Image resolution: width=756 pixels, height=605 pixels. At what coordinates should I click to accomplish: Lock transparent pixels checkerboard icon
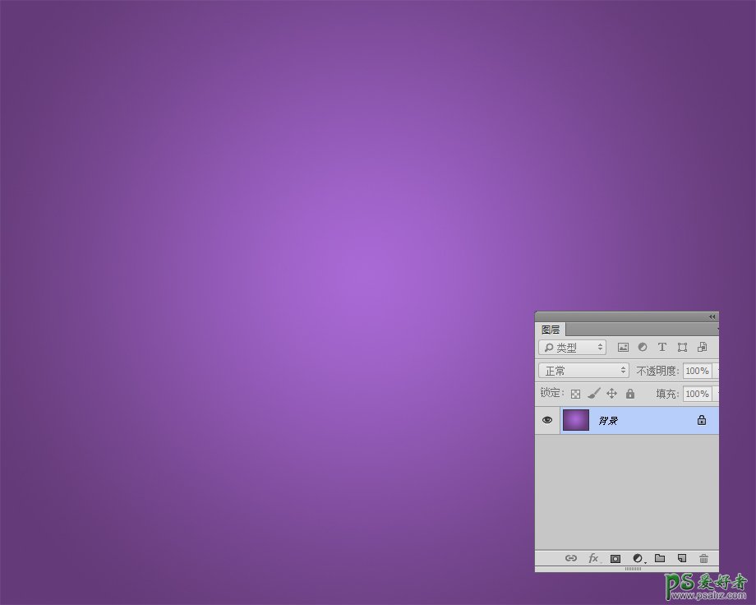575,395
